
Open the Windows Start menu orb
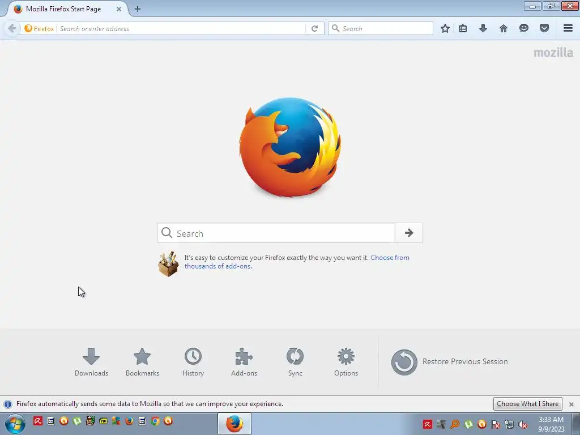point(15,424)
